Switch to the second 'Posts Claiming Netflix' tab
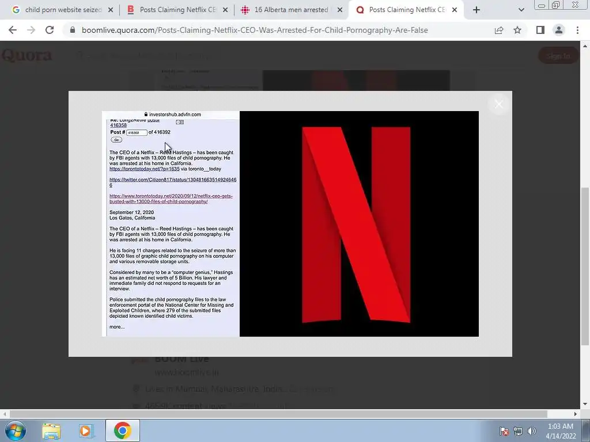 (177, 10)
